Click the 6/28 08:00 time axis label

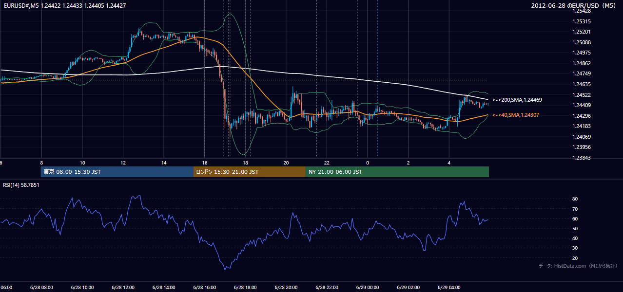[41, 287]
